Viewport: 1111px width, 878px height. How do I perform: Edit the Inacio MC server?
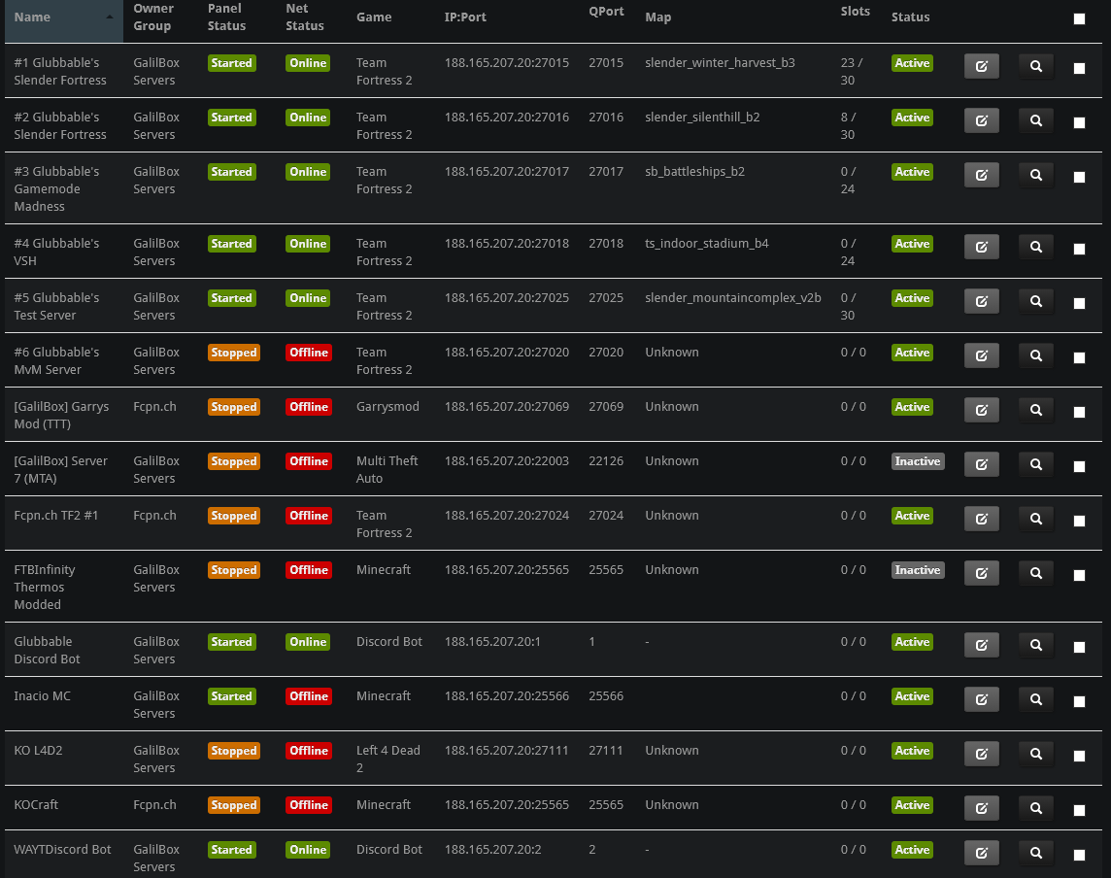[x=981, y=699]
